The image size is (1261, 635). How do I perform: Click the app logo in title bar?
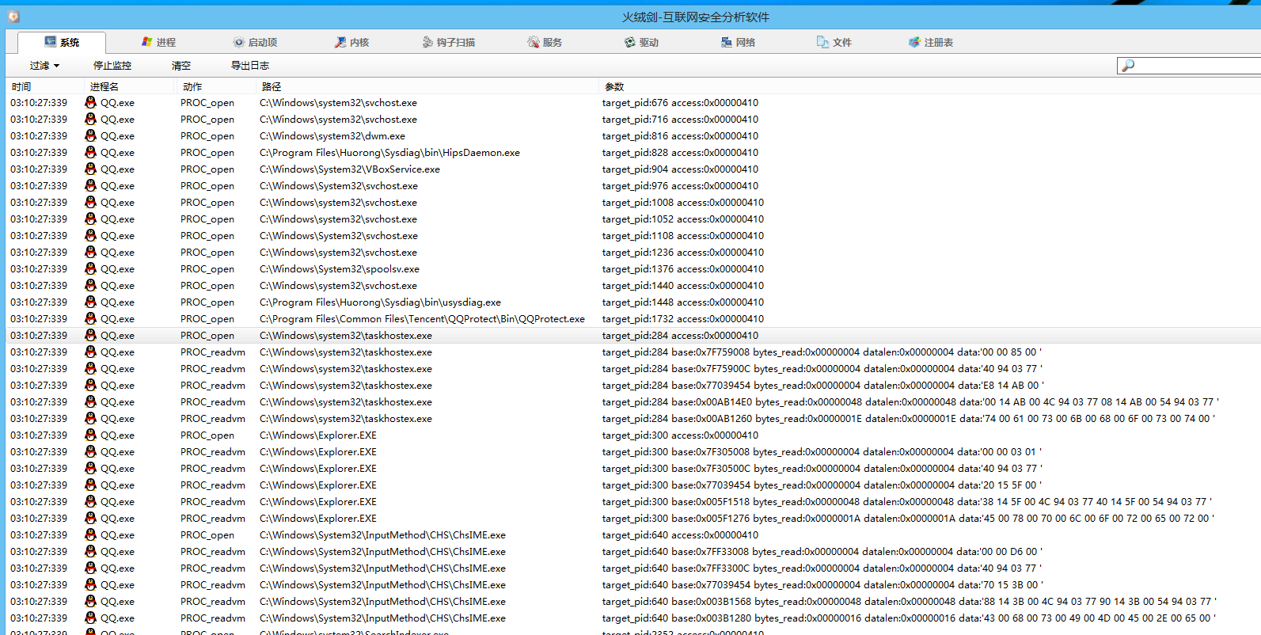tap(13, 17)
